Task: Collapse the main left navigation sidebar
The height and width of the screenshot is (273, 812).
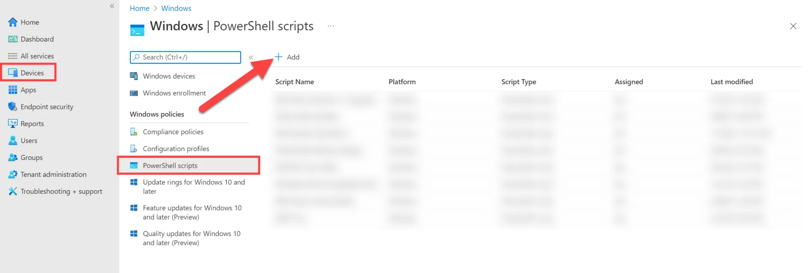Action: tap(112, 6)
